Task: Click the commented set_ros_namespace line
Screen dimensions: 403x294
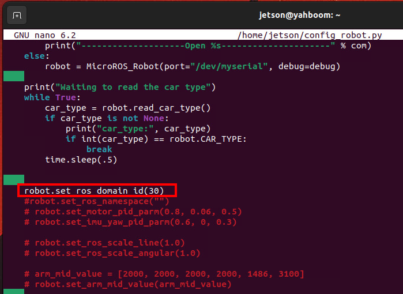Action: point(97,201)
